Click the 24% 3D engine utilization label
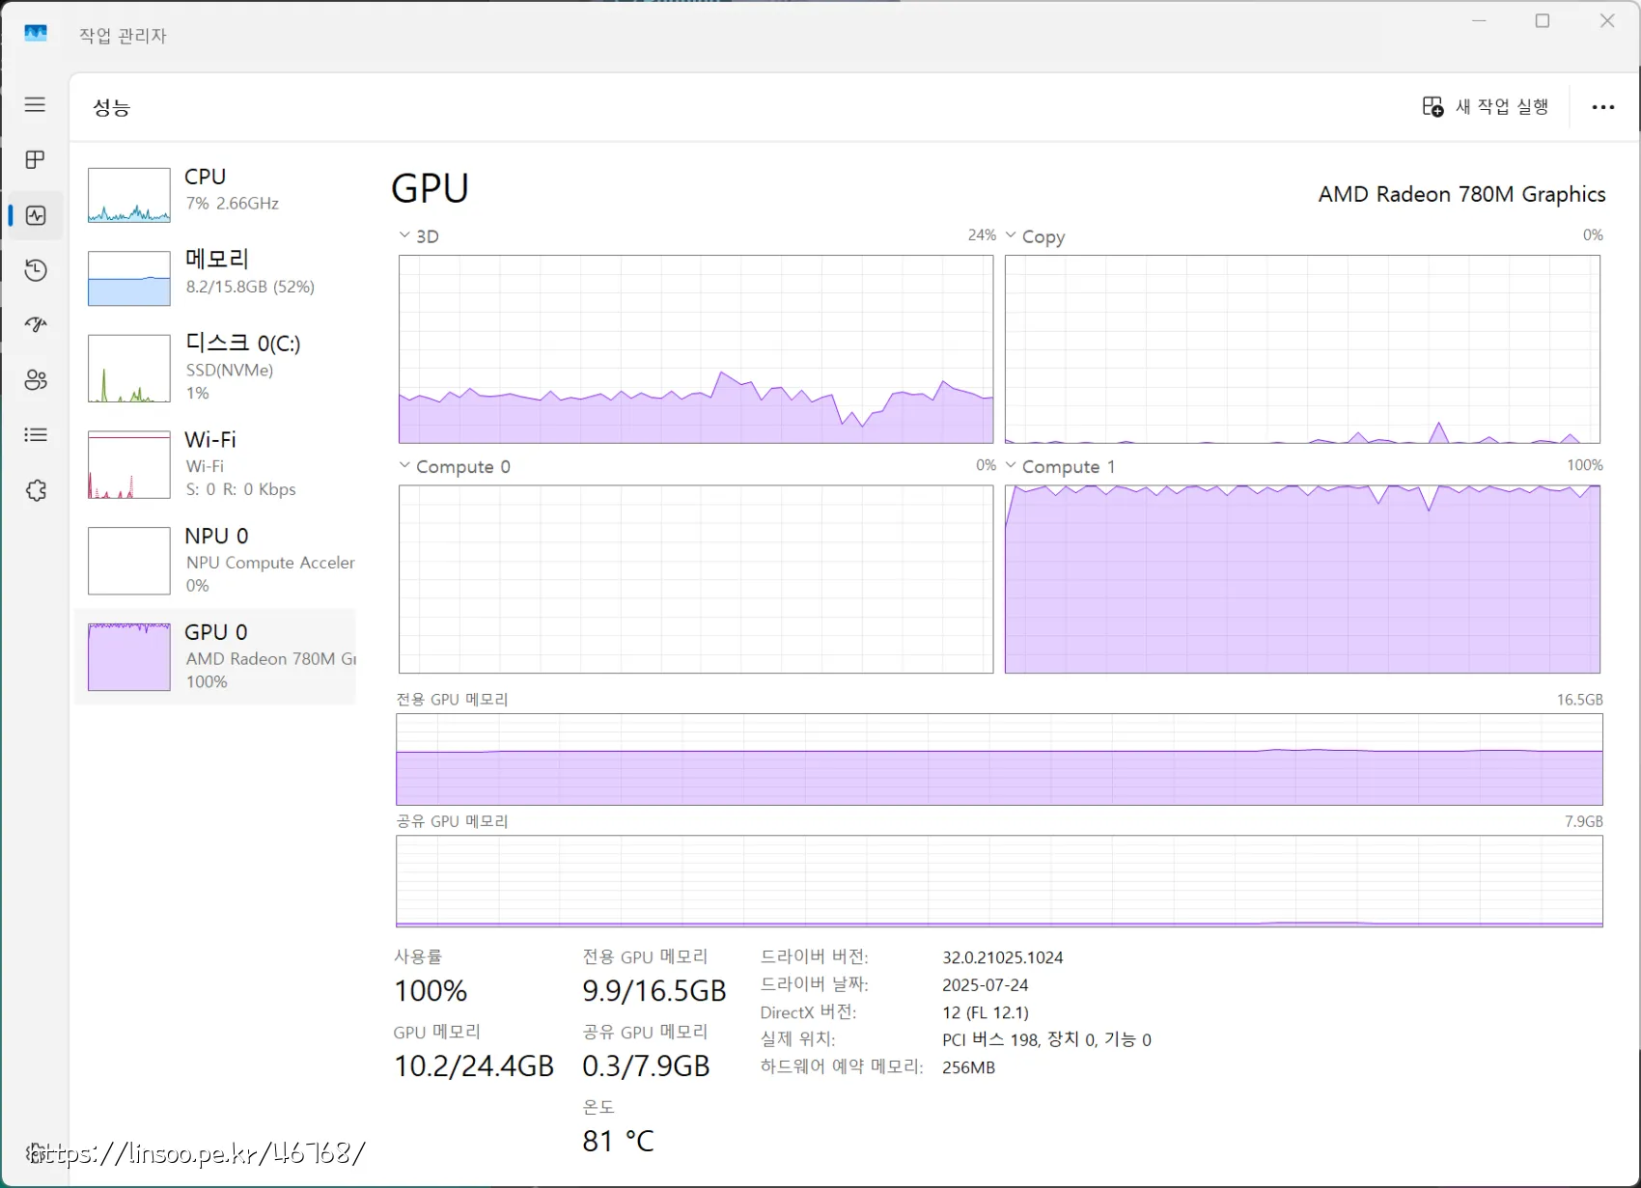Viewport: 1641px width, 1188px height. (x=982, y=235)
